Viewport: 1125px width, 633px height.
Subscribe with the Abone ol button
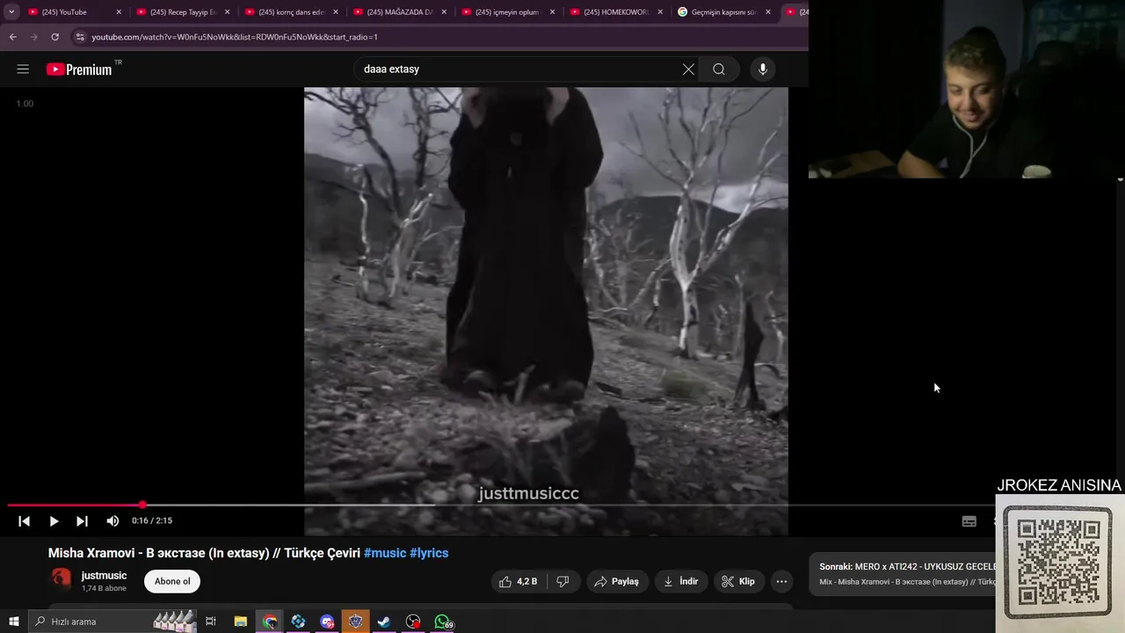tap(172, 581)
